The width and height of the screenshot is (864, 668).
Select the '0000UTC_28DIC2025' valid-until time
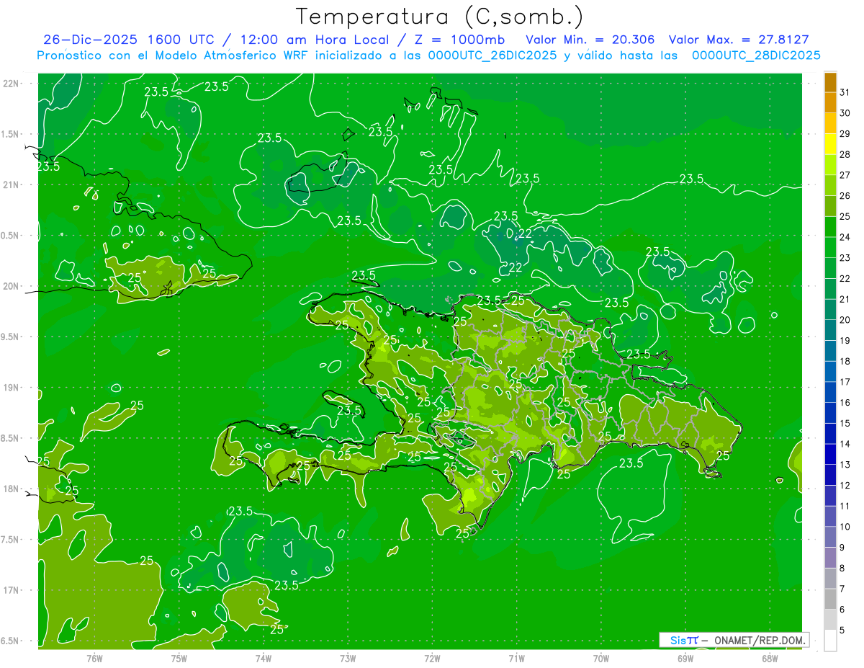(x=756, y=55)
